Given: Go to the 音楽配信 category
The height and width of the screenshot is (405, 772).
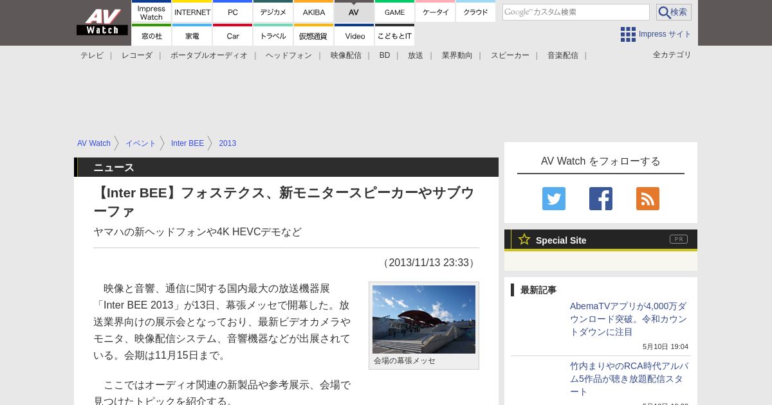Looking at the screenshot, I should [563, 55].
